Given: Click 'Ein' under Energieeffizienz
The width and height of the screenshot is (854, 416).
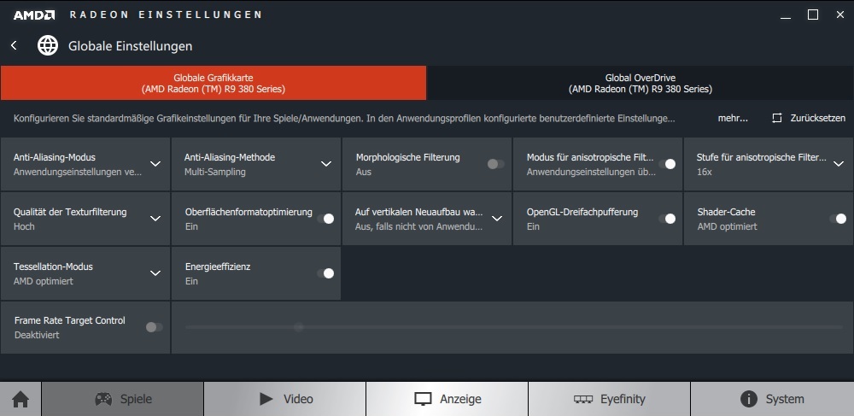Looking at the screenshot, I should tap(191, 282).
